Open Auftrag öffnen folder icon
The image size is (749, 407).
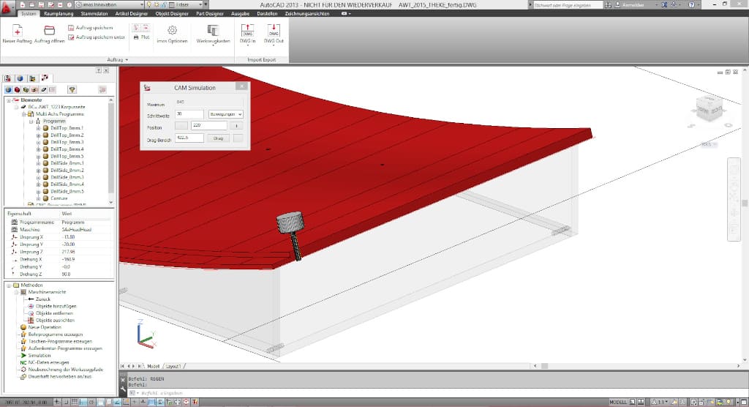(50, 30)
